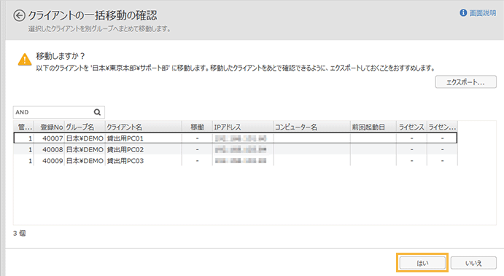Viewport: 504px width, 276px height.
Task: Click the IPアドレス column header
Action: tap(243, 127)
